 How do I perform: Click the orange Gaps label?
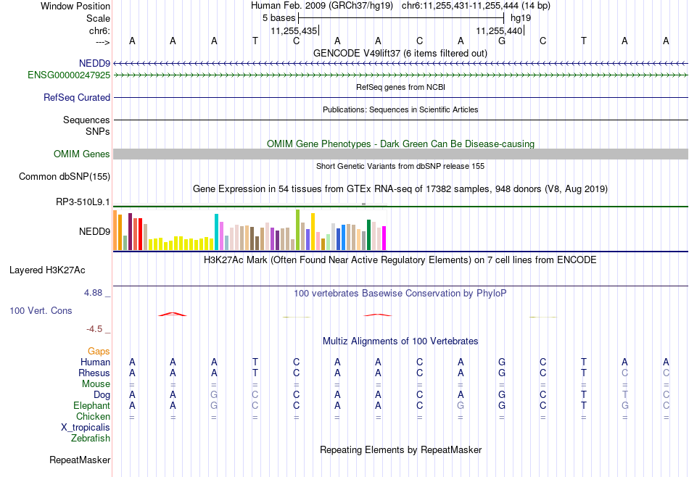pos(99,351)
